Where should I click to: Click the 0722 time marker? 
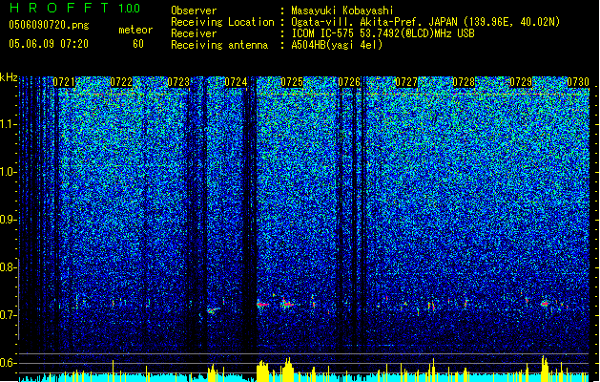[x=121, y=82]
